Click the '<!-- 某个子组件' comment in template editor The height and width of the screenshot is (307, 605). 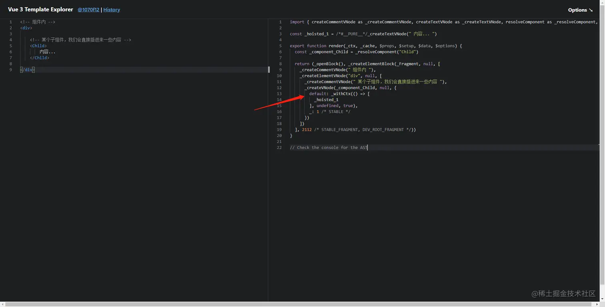[80, 40]
